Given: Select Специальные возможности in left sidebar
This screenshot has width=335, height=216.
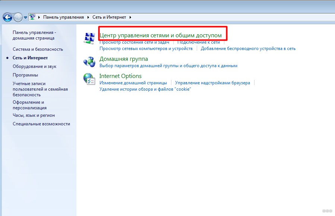Looking at the screenshot, I should coord(41,124).
